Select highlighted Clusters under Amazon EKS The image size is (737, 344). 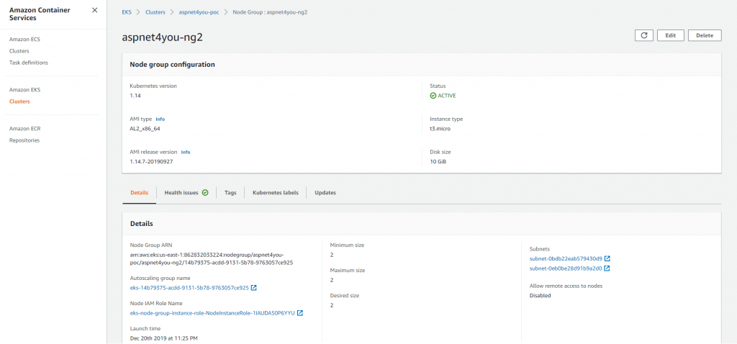point(19,101)
